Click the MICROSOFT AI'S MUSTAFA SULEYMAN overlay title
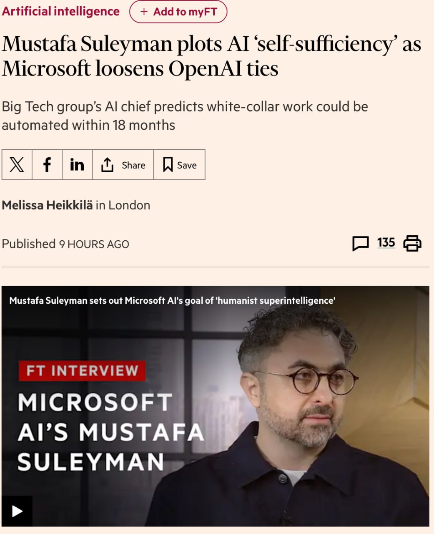This screenshot has width=434, height=534. tap(110, 432)
